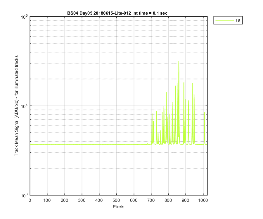
Task: Click the x-axis tick label 500
Action: point(116,200)
